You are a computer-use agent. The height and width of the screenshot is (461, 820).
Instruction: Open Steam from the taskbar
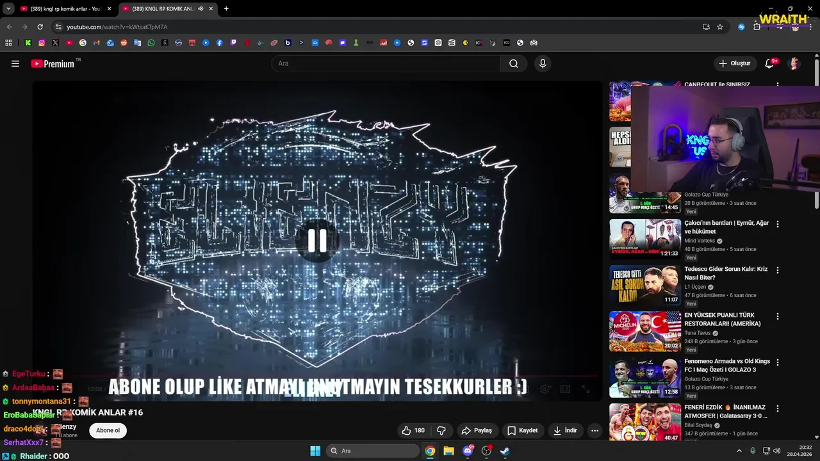pos(505,451)
